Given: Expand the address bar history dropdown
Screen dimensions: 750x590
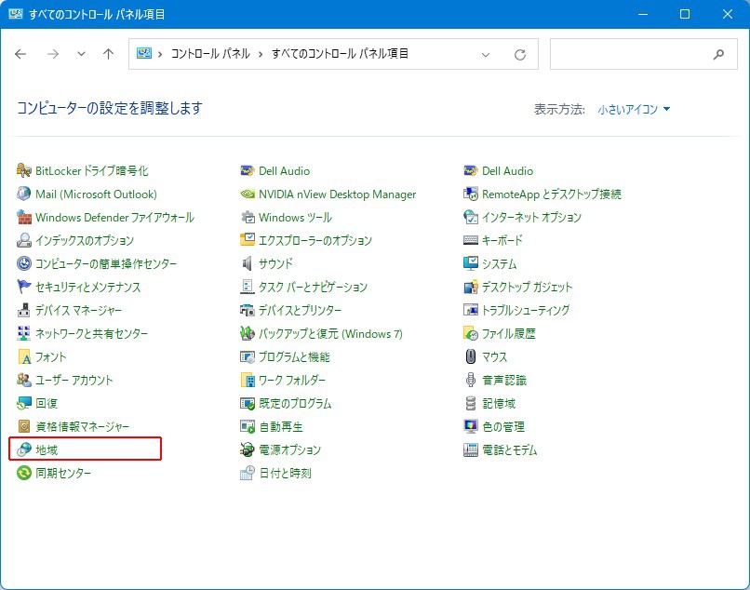Looking at the screenshot, I should pos(486,55).
